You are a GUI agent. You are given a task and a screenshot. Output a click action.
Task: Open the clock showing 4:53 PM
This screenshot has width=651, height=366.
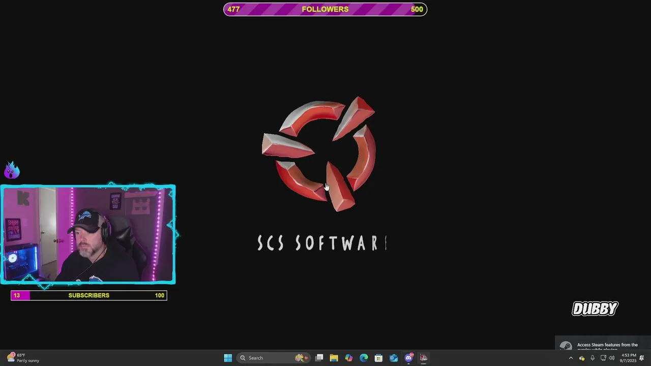click(x=629, y=358)
